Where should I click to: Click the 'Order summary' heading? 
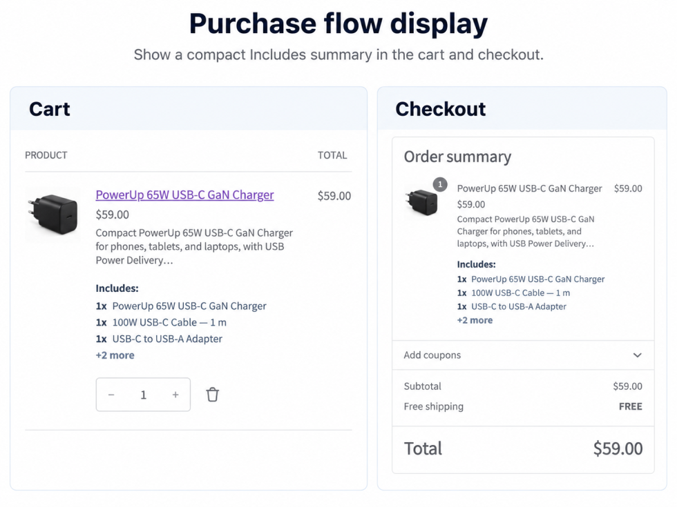pyautogui.click(x=457, y=157)
